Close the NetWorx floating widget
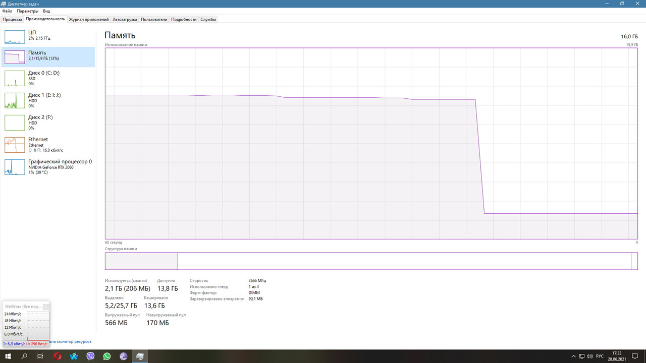The image size is (646, 363). (46, 307)
